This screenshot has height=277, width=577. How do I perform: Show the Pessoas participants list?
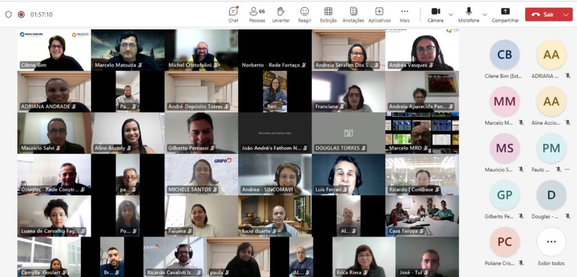click(x=257, y=14)
